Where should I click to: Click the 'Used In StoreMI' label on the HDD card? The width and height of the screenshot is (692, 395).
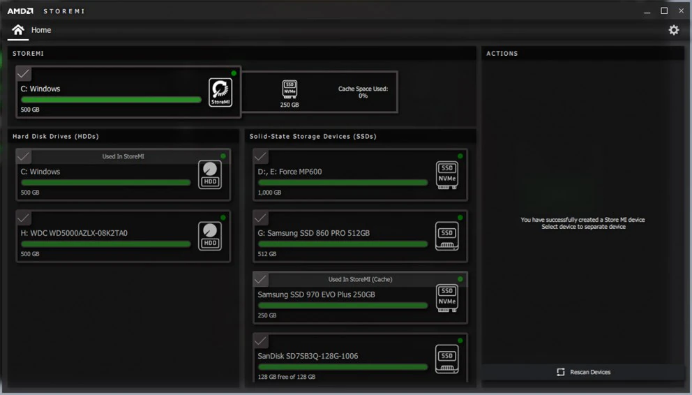point(123,156)
